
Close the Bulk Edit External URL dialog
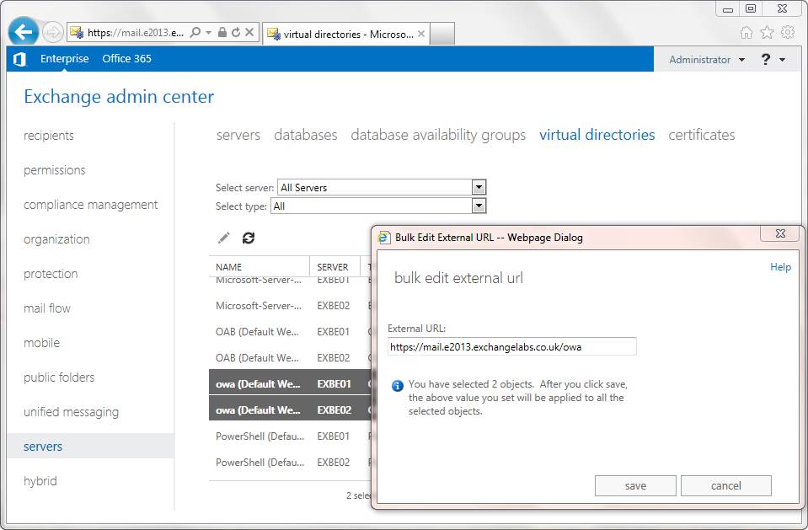tap(781, 233)
